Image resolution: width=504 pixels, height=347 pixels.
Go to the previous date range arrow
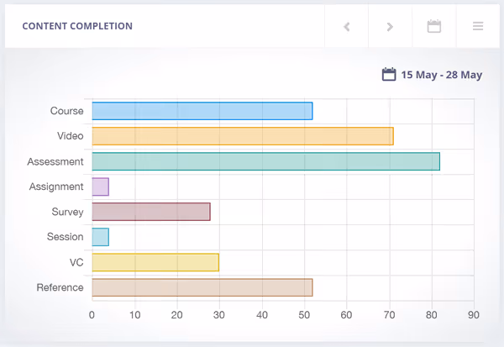(x=346, y=26)
